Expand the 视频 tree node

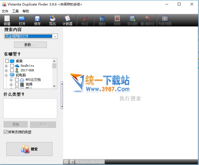(x=11, y=85)
